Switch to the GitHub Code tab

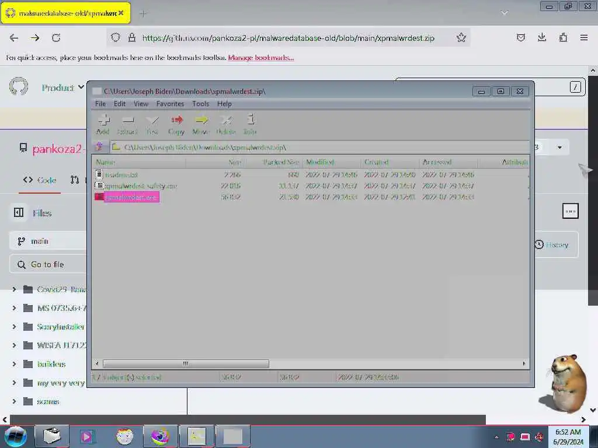tap(40, 180)
